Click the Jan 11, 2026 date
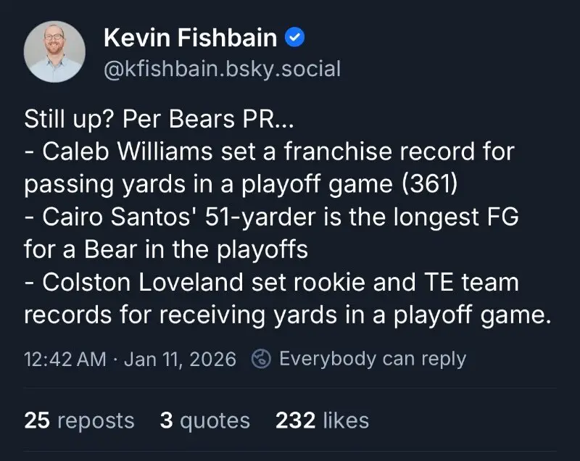The image size is (580, 461). pos(181,359)
